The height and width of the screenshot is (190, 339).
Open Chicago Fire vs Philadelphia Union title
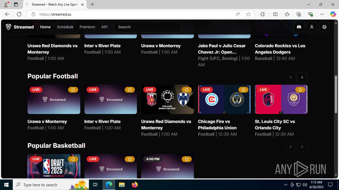click(x=217, y=125)
